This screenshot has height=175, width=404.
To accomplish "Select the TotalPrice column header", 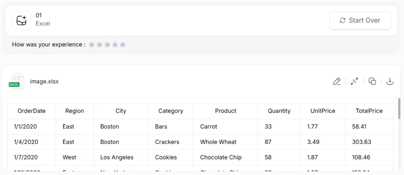I will click(369, 111).
